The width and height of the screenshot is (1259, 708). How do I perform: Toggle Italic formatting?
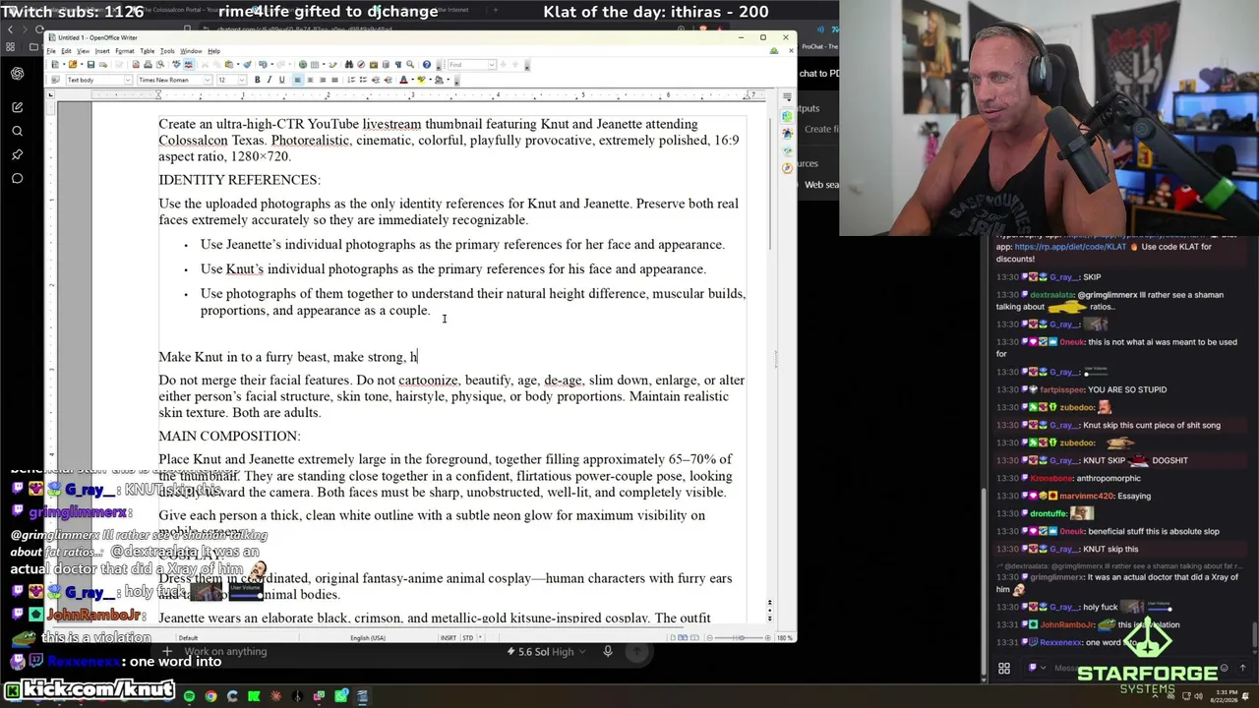pos(270,80)
